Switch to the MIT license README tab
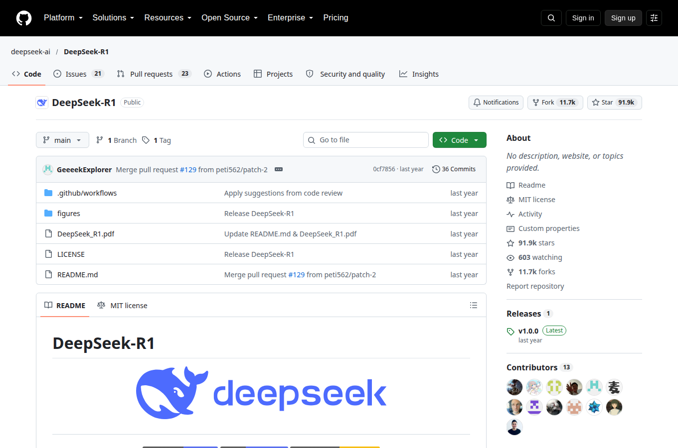678x448 pixels. (x=123, y=305)
